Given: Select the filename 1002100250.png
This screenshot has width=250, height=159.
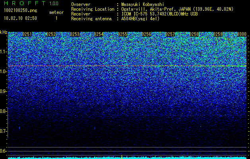Looking at the screenshot, I should tap(21, 10).
